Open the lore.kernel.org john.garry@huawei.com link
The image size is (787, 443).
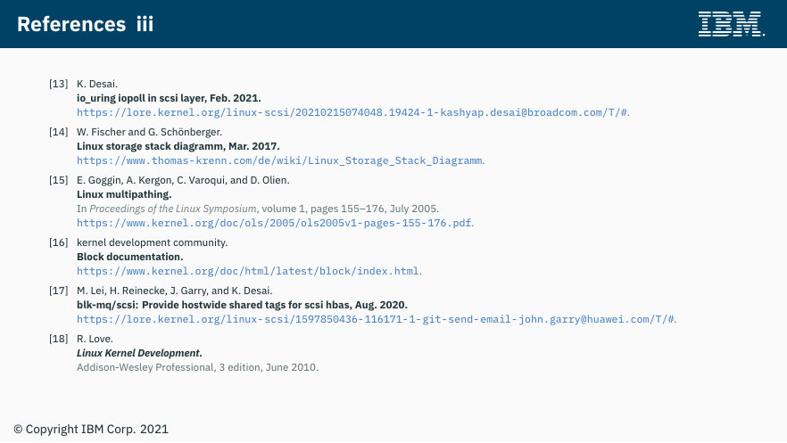376,319
